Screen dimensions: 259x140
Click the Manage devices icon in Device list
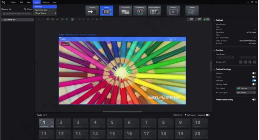(x=25, y=9)
